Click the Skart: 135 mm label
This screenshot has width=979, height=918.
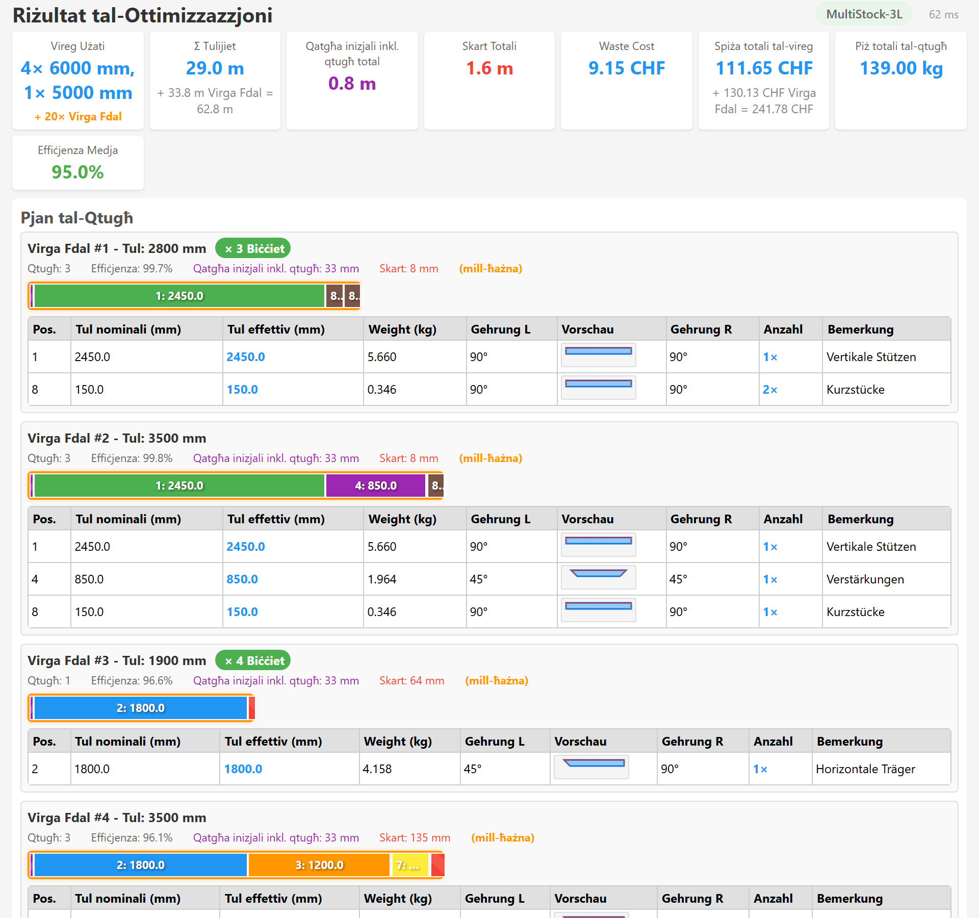click(415, 837)
